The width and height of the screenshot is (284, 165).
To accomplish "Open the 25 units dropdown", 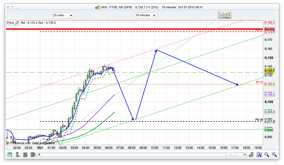I will tap(63, 15).
